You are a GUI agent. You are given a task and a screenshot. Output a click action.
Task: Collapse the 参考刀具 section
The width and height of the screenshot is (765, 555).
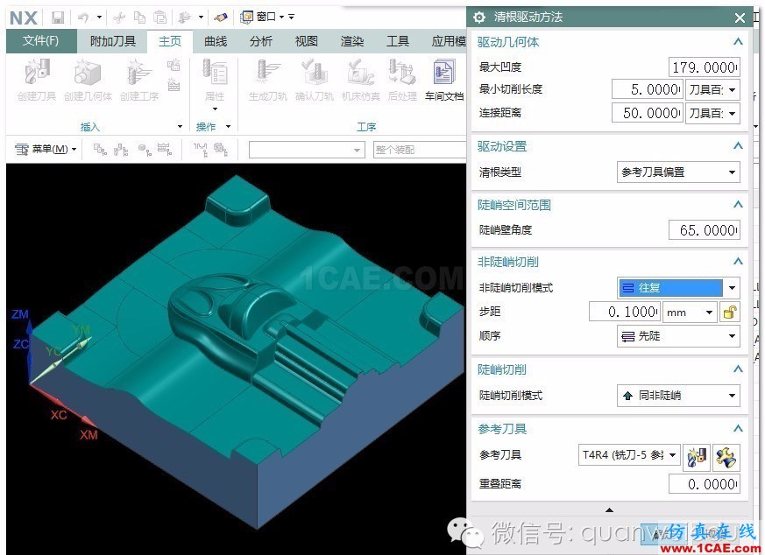738,429
